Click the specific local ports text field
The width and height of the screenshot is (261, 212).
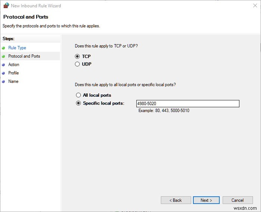(188, 104)
